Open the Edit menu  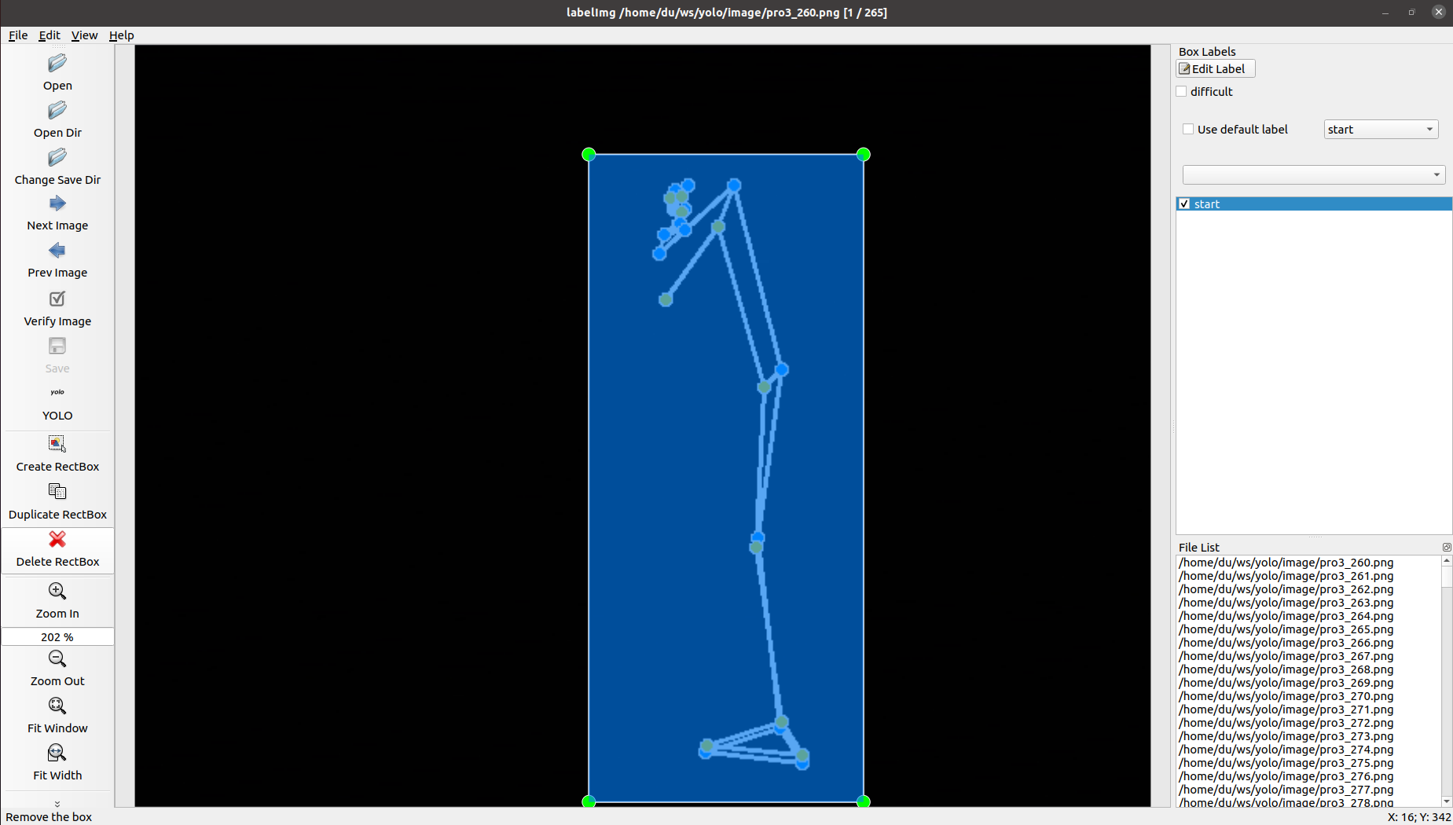(x=50, y=35)
